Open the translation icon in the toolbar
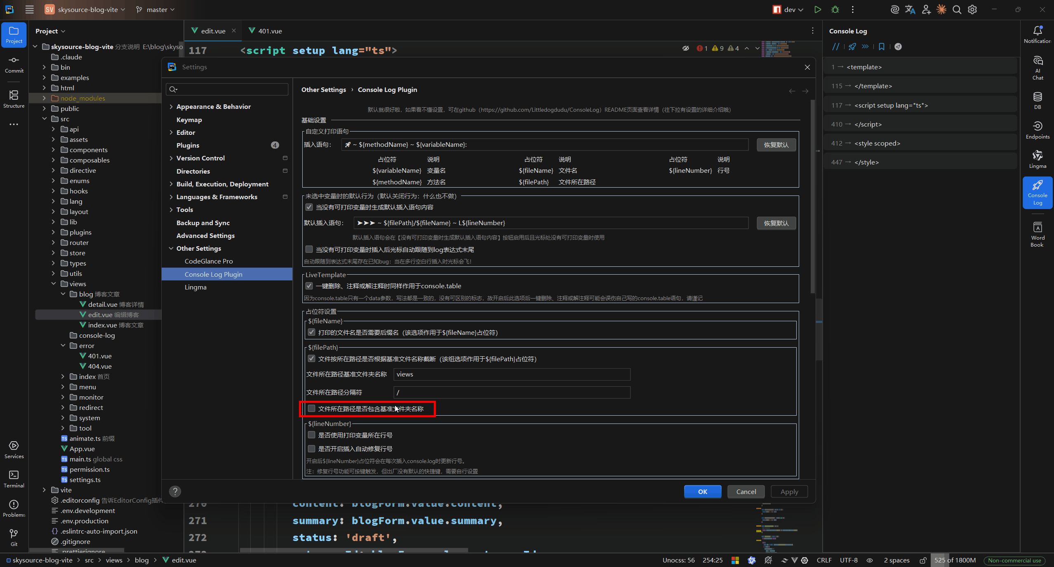 [x=910, y=9]
